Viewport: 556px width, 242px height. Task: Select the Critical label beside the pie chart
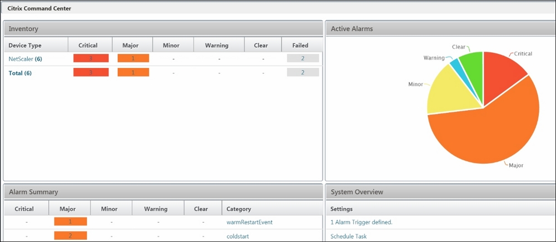tap(523, 53)
